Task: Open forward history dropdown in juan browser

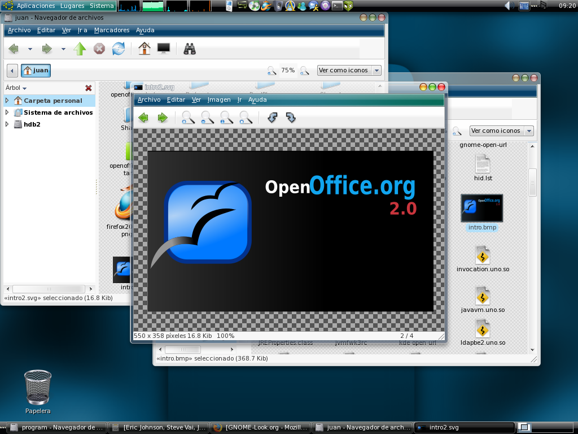Action: click(63, 49)
